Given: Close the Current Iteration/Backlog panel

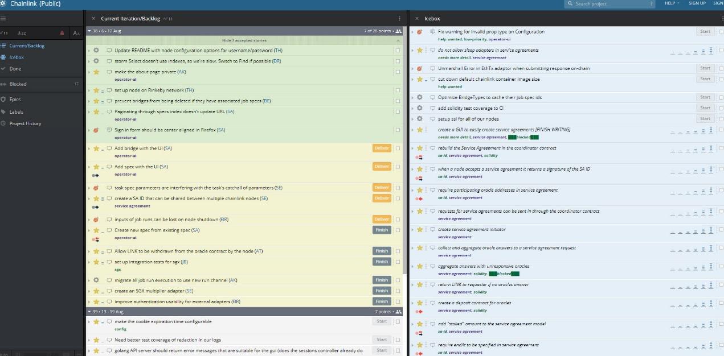Looking at the screenshot, I should pyautogui.click(x=93, y=19).
